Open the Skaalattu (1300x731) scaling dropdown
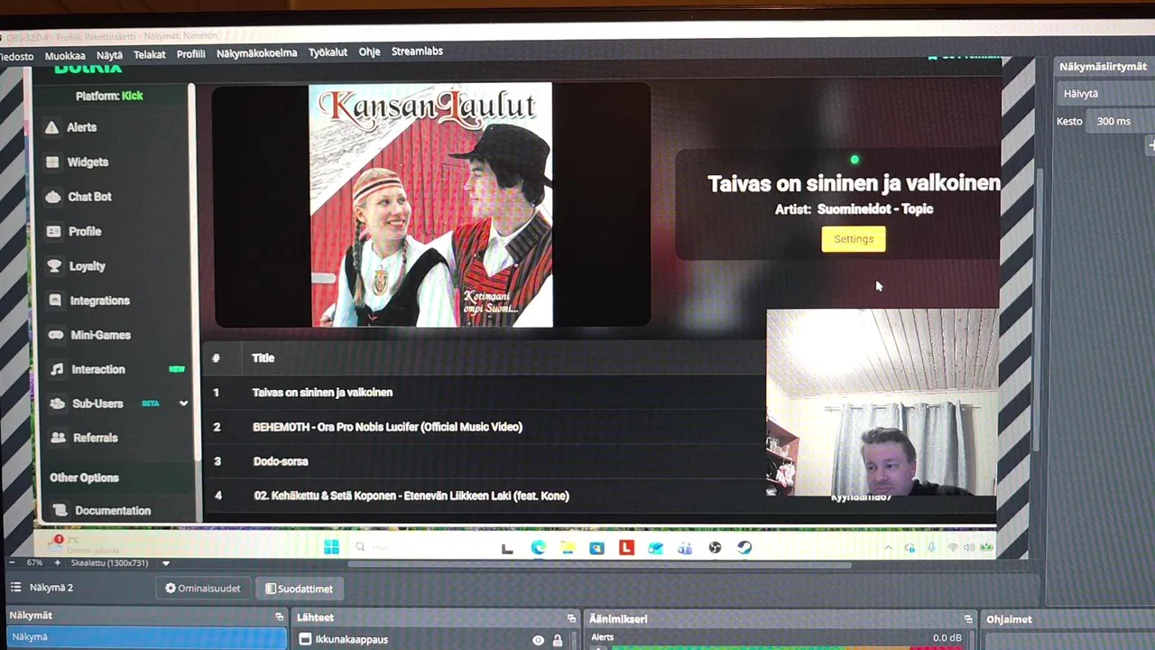This screenshot has height=650, width=1155. pyautogui.click(x=120, y=562)
